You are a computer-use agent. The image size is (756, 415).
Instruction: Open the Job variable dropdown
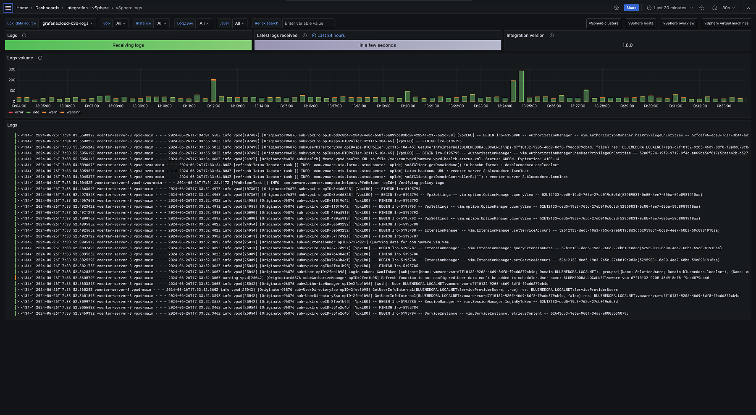tap(121, 23)
